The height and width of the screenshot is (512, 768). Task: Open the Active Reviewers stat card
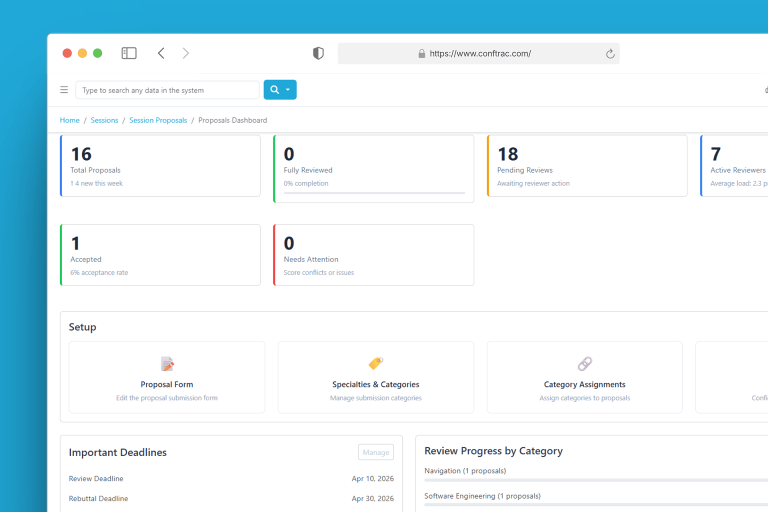[x=734, y=166]
